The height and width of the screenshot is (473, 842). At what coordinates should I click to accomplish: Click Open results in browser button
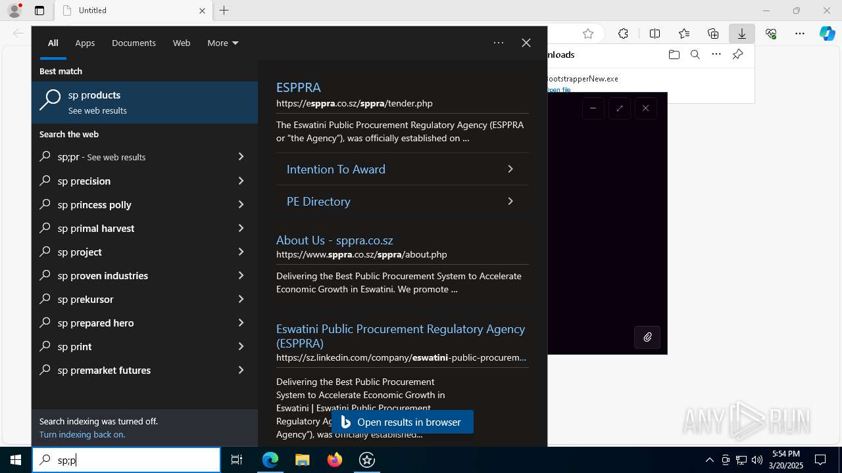(x=403, y=422)
